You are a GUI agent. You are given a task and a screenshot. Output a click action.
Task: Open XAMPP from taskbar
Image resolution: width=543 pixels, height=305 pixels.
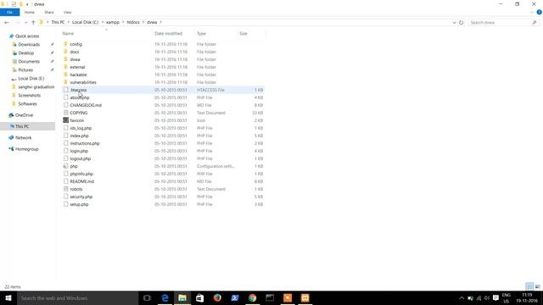point(305,297)
